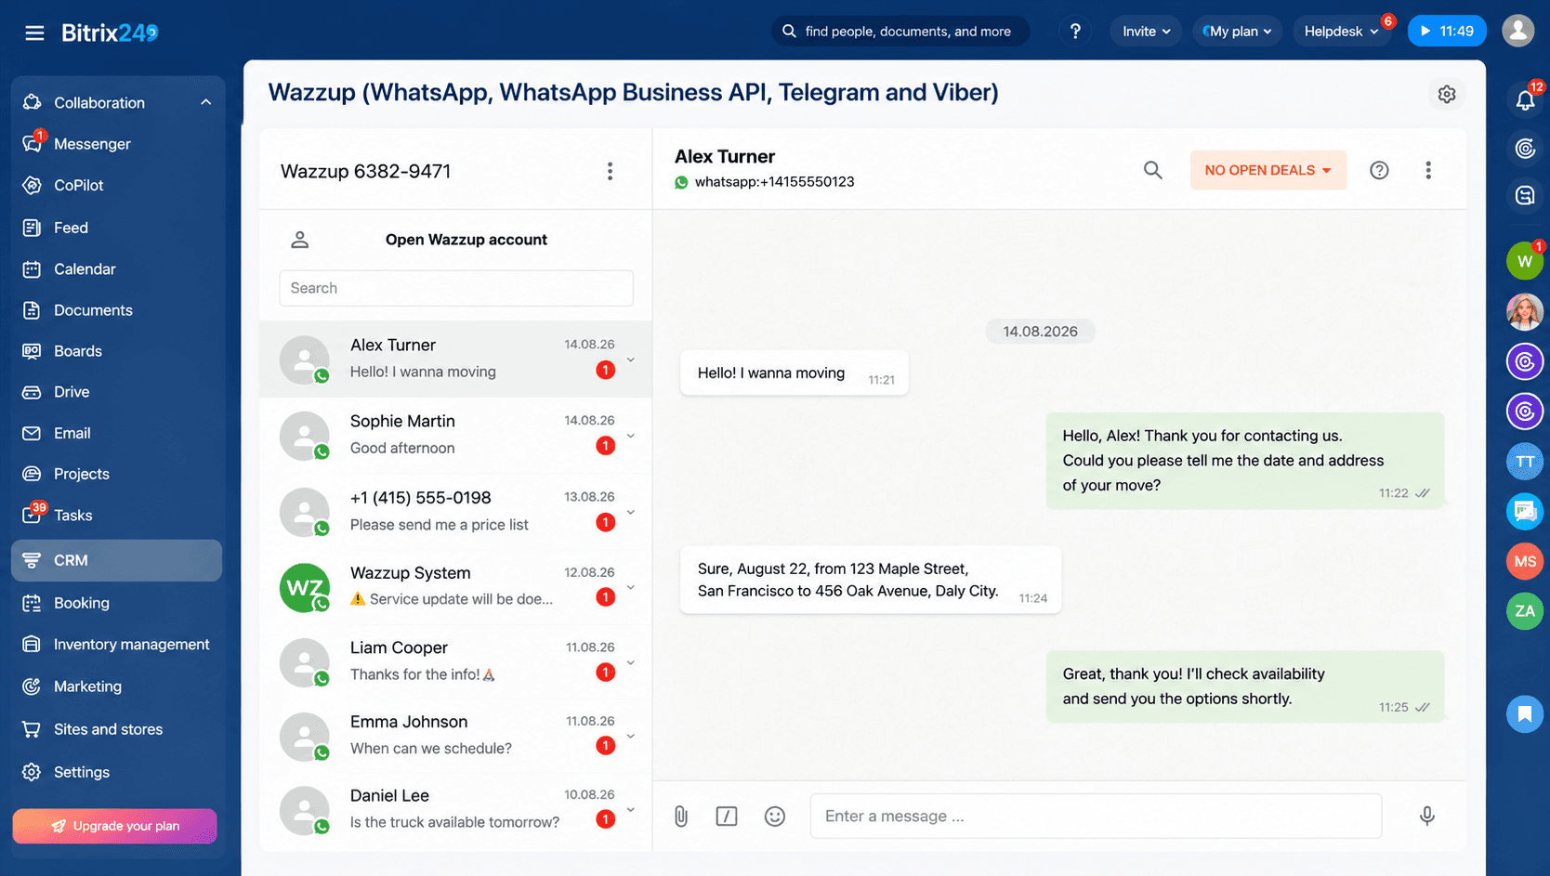Open the Wazzup settings gear icon
Image resolution: width=1550 pixels, height=876 pixels.
coord(1446,94)
